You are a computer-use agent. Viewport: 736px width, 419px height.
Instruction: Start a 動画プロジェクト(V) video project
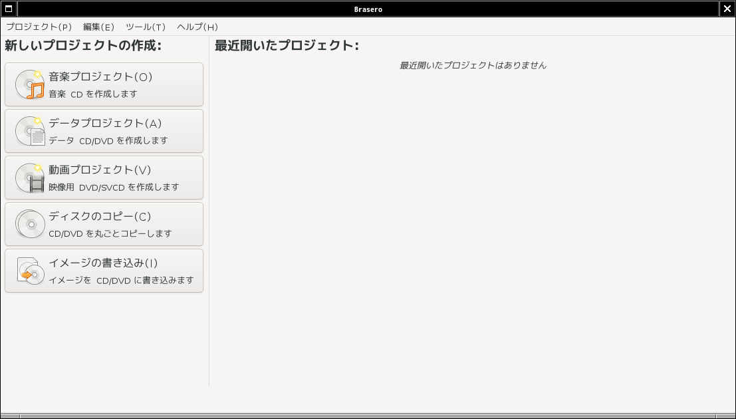click(104, 178)
